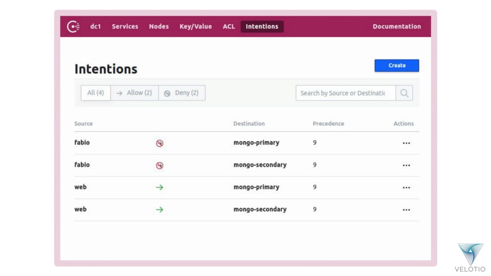This screenshot has width=491, height=276.
Task: Focus the Search by Source or Destination field
Action: 346,93
